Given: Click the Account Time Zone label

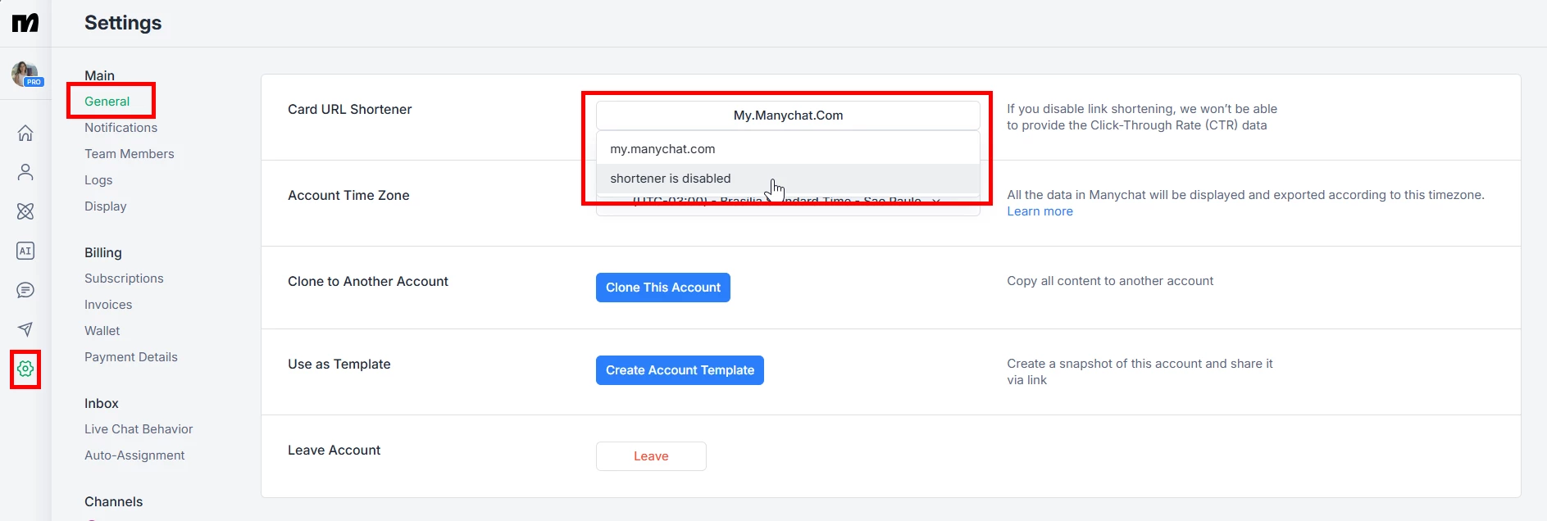Looking at the screenshot, I should tap(348, 196).
